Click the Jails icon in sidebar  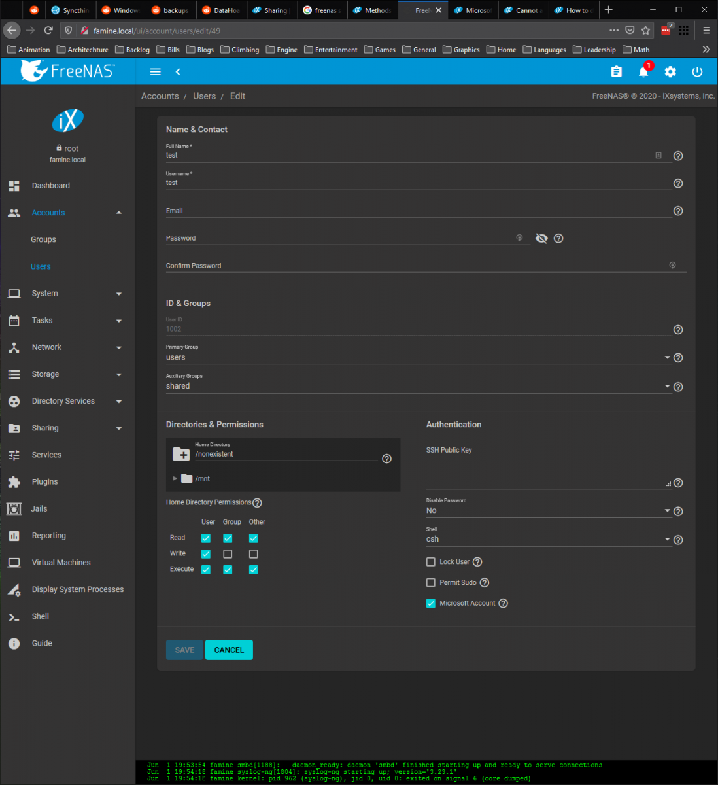14,509
